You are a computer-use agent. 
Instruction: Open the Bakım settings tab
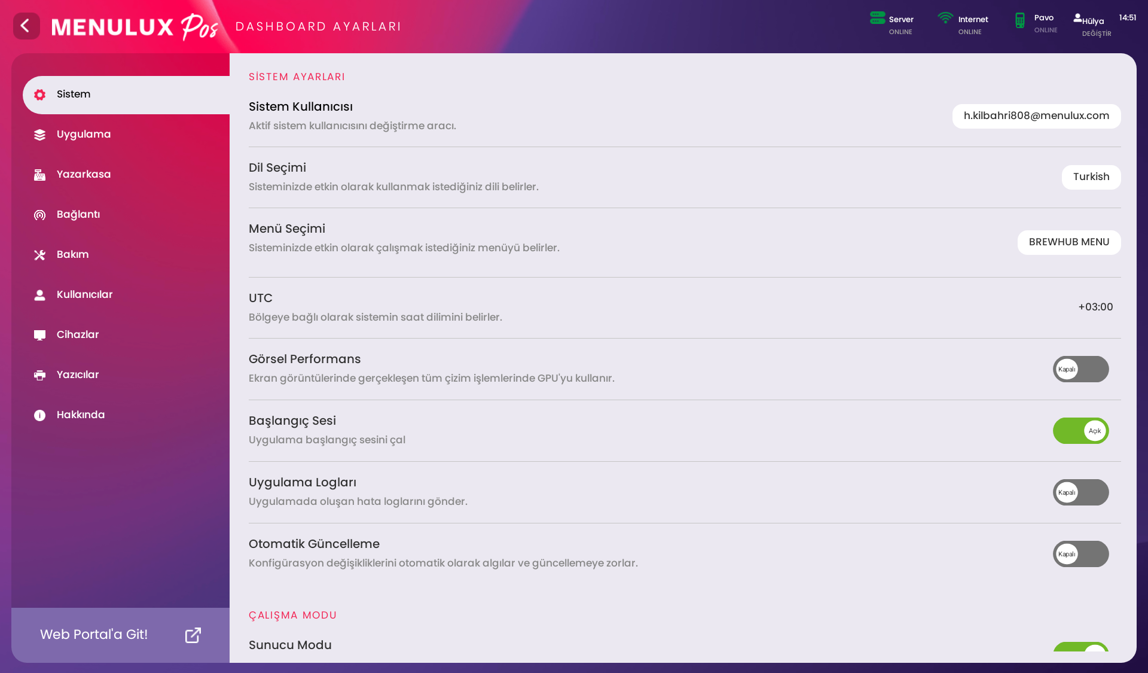point(126,255)
